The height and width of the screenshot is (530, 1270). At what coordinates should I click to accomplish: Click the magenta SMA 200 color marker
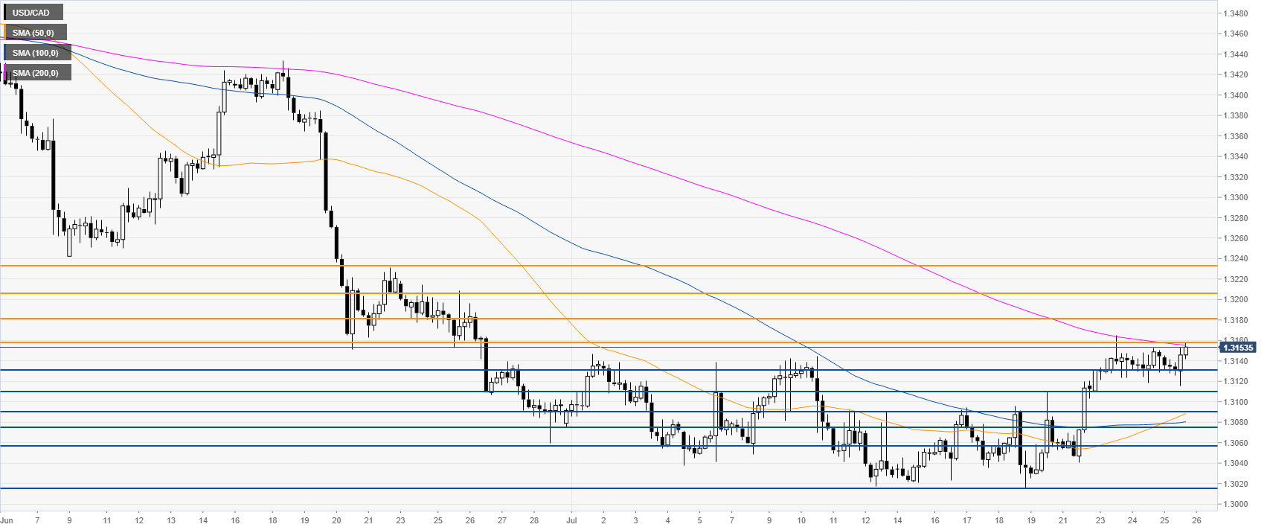click(4, 73)
